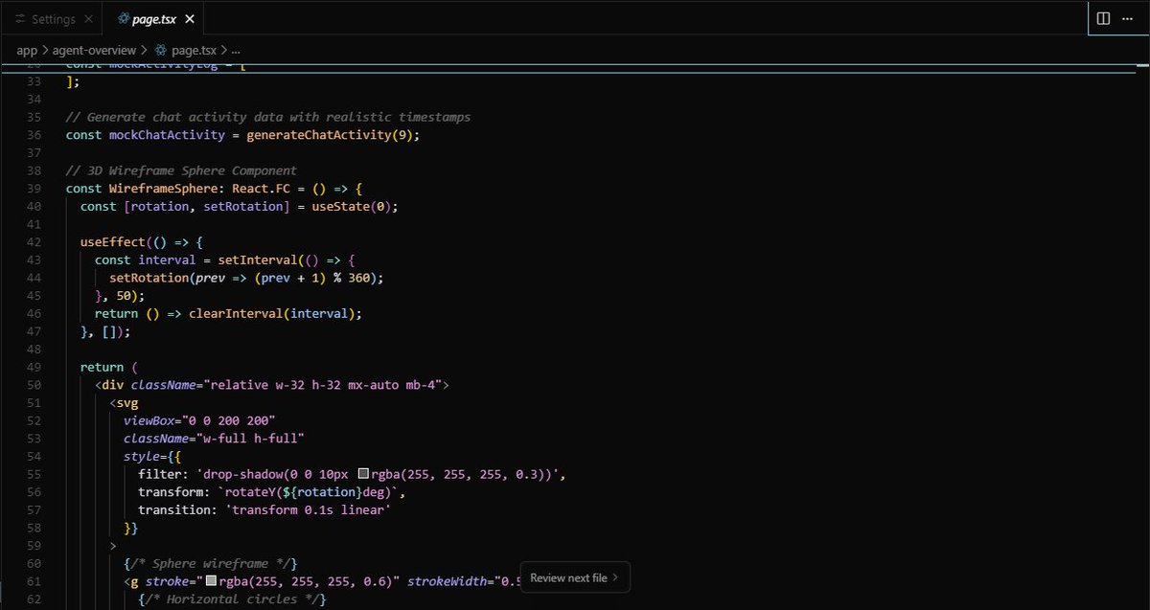
Task: Close the page.tsx tab
Action: [x=189, y=19]
